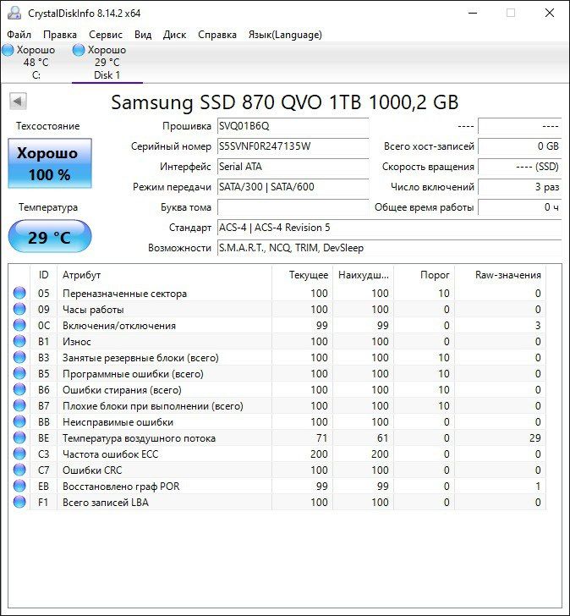Open the Язык(Language) menu

pos(285,35)
